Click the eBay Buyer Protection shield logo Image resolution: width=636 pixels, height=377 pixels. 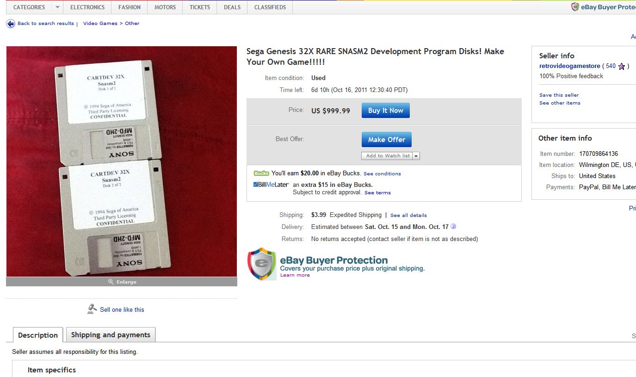pos(262,264)
